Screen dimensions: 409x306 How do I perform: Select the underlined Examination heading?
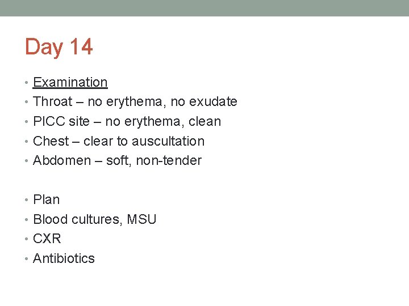point(70,83)
